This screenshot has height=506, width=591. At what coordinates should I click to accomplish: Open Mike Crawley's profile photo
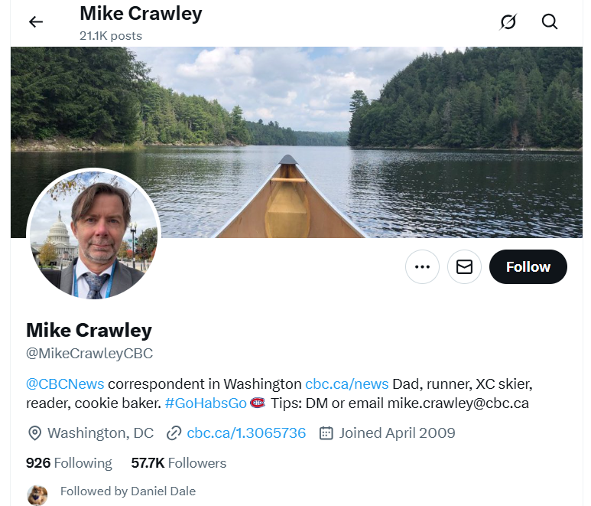tap(93, 234)
